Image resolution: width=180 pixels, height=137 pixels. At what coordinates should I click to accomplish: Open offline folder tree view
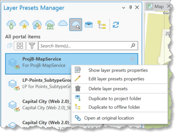click(x=102, y=25)
